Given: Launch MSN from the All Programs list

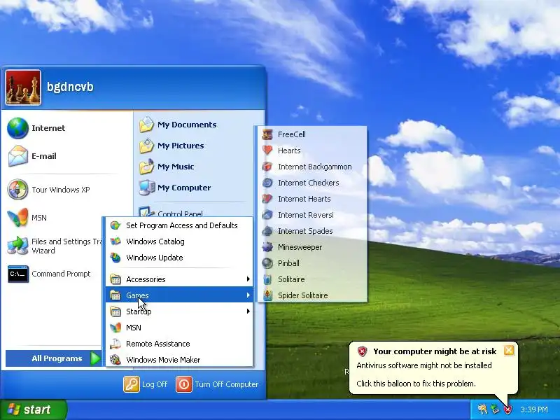Looking at the screenshot, I should [x=179, y=328].
